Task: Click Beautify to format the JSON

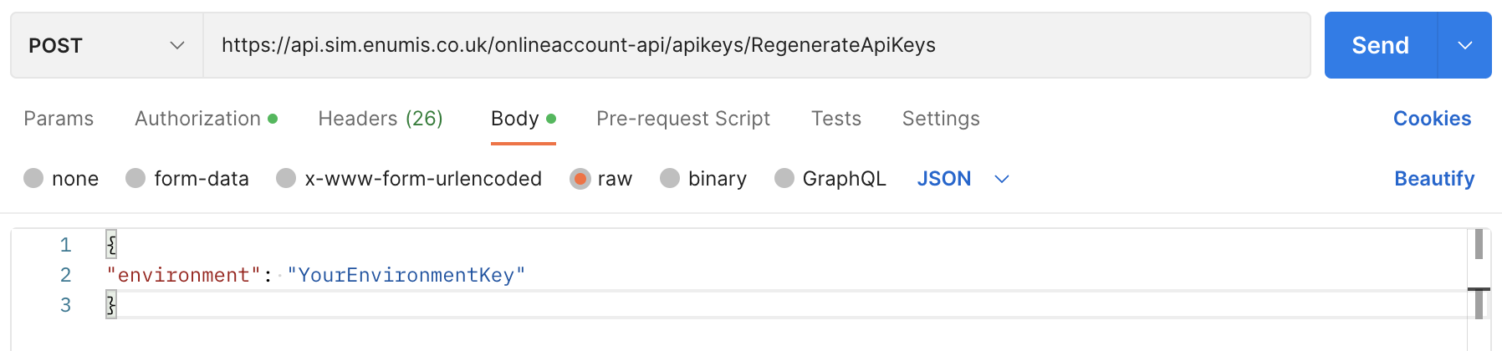Action: tap(1433, 179)
